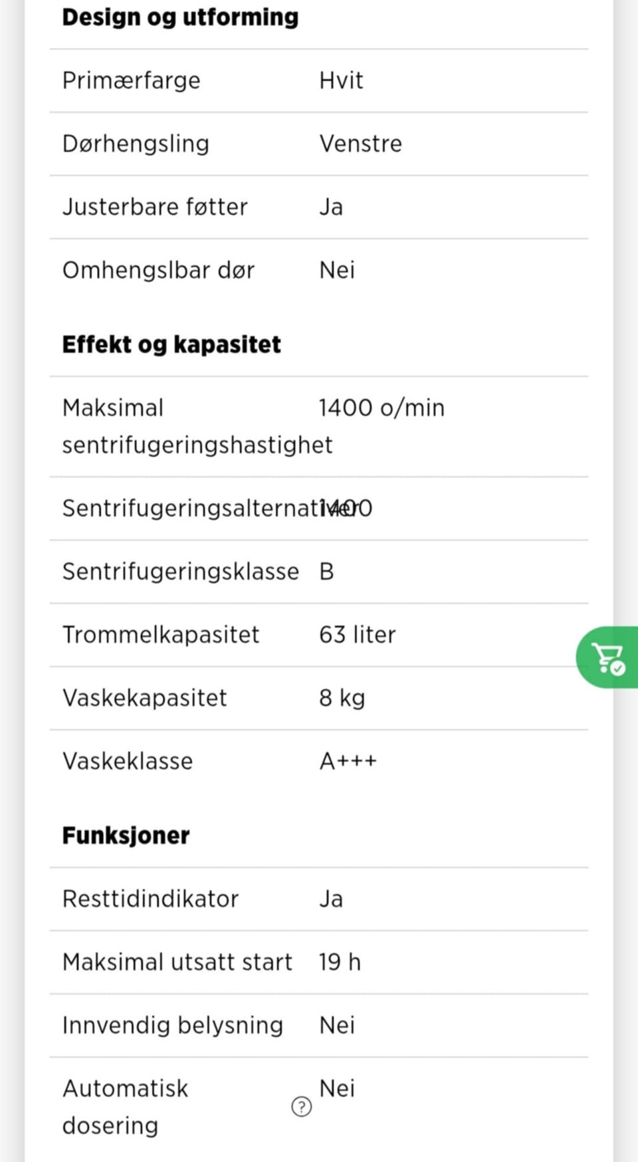Screen dimensions: 638x1162
Task: Click help icon beside Automatisk dosering
Action: point(301,1106)
